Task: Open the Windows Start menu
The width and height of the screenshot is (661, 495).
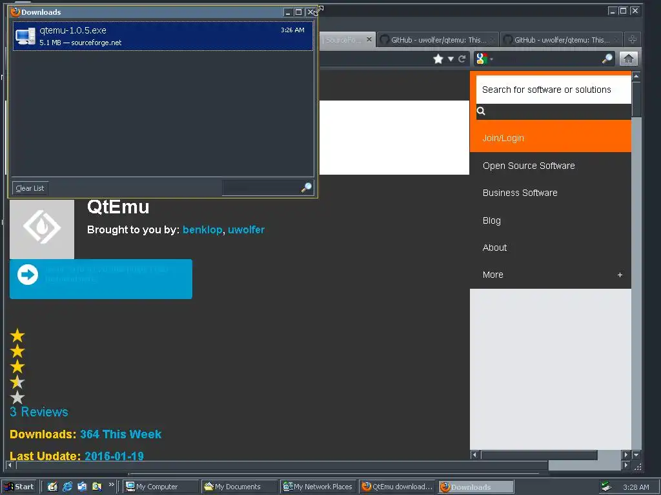Action: pos(19,487)
